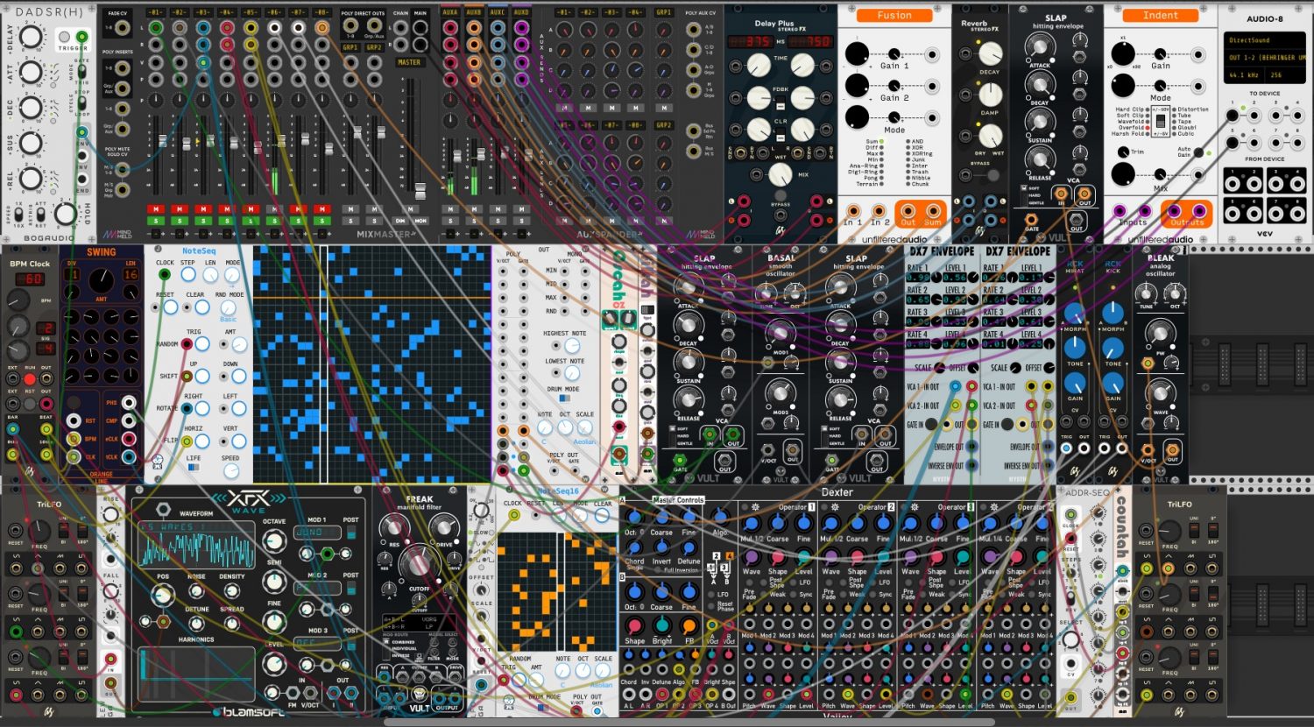Click the SWING module PHS output jack

point(129,402)
